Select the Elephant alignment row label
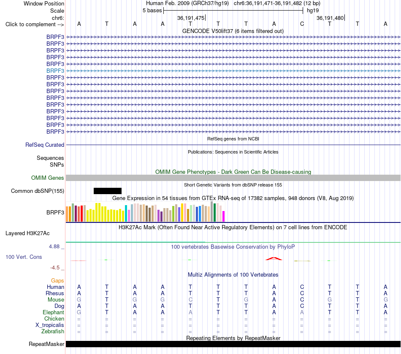Screen dimensions: 401x354 coord(53,312)
